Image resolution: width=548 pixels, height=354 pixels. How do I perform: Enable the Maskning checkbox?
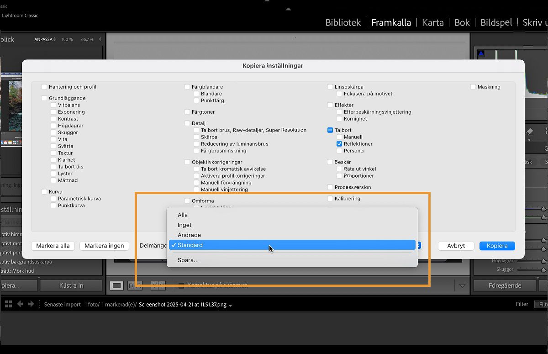[473, 87]
